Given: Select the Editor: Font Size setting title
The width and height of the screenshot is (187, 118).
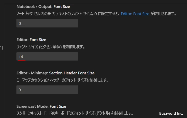Looking at the screenshot, I should [x=31, y=40].
